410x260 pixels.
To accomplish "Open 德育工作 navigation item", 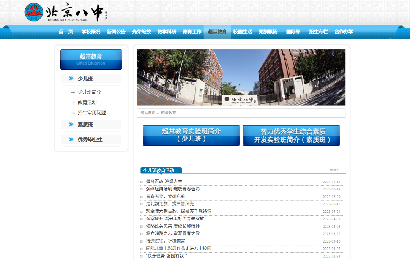I will (192, 32).
